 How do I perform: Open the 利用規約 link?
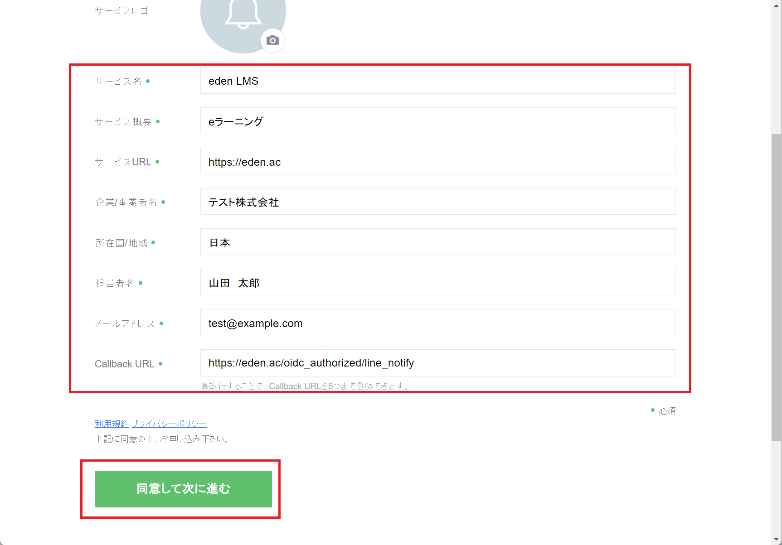(112, 424)
